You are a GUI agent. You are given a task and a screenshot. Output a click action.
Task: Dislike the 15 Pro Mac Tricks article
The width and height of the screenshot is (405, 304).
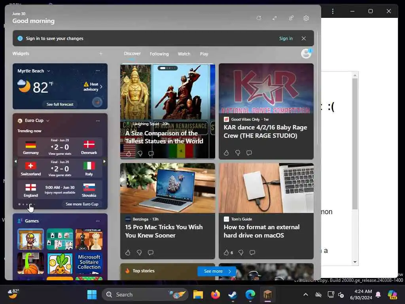[x=139, y=252]
